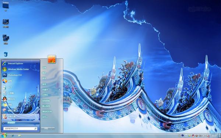
Task: Open the folder icon pinned on the taskbar
Action: coord(20,136)
